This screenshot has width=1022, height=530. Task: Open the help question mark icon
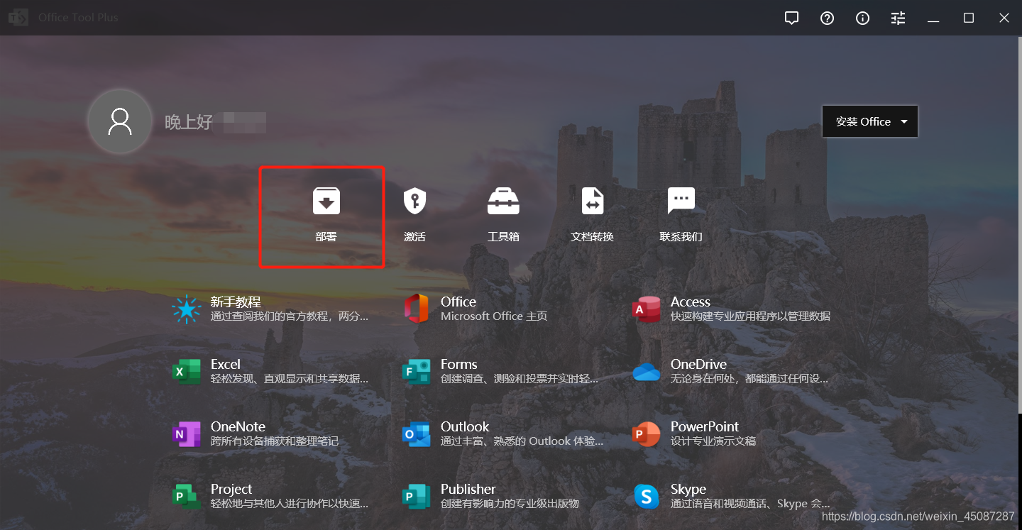(827, 18)
